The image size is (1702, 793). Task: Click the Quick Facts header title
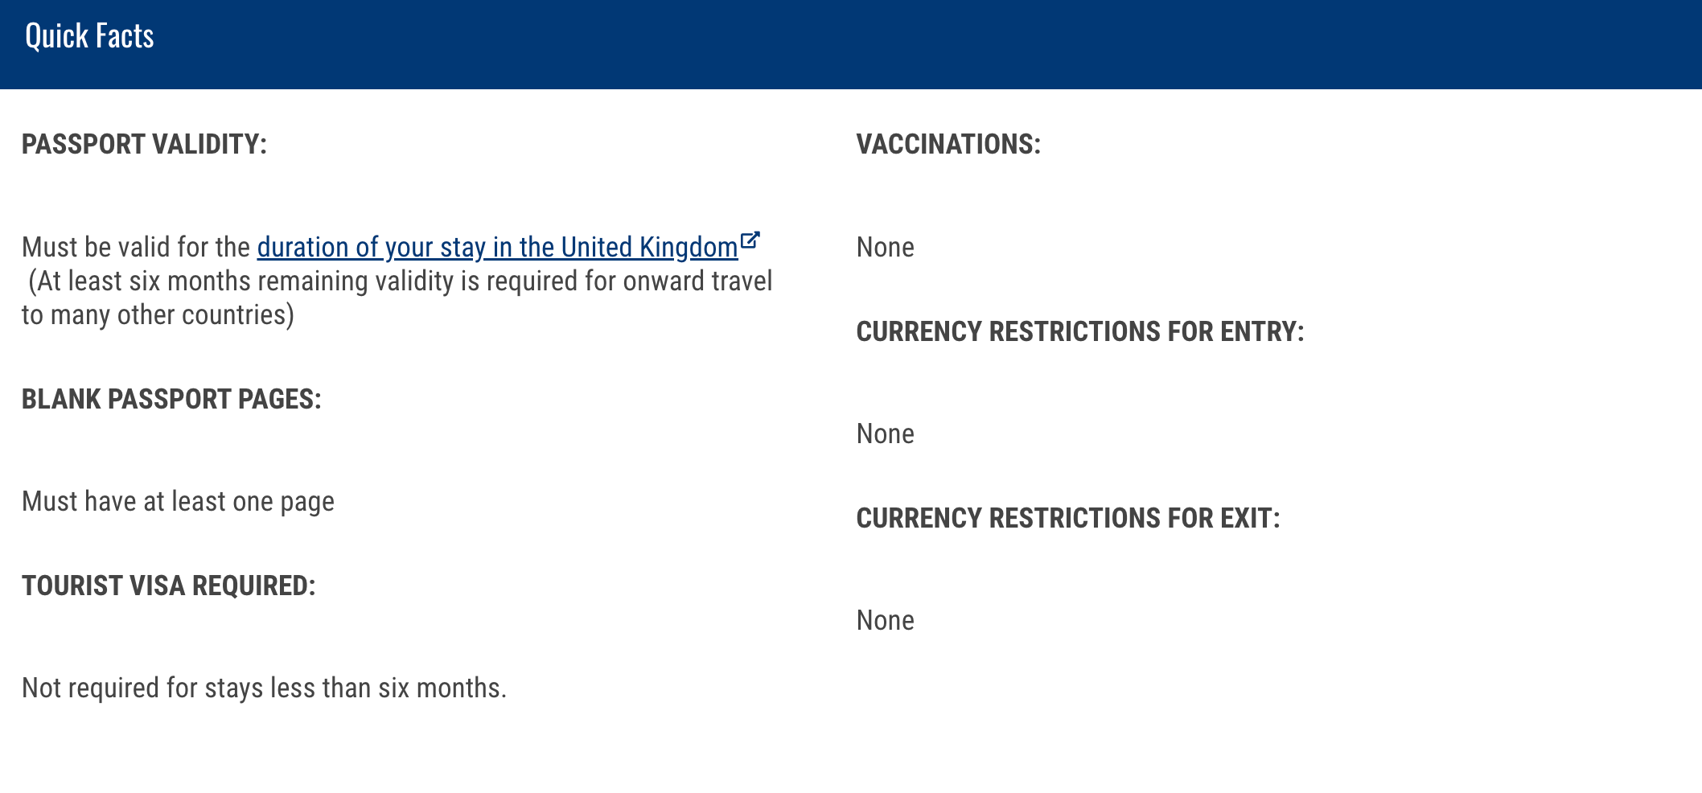tap(89, 36)
